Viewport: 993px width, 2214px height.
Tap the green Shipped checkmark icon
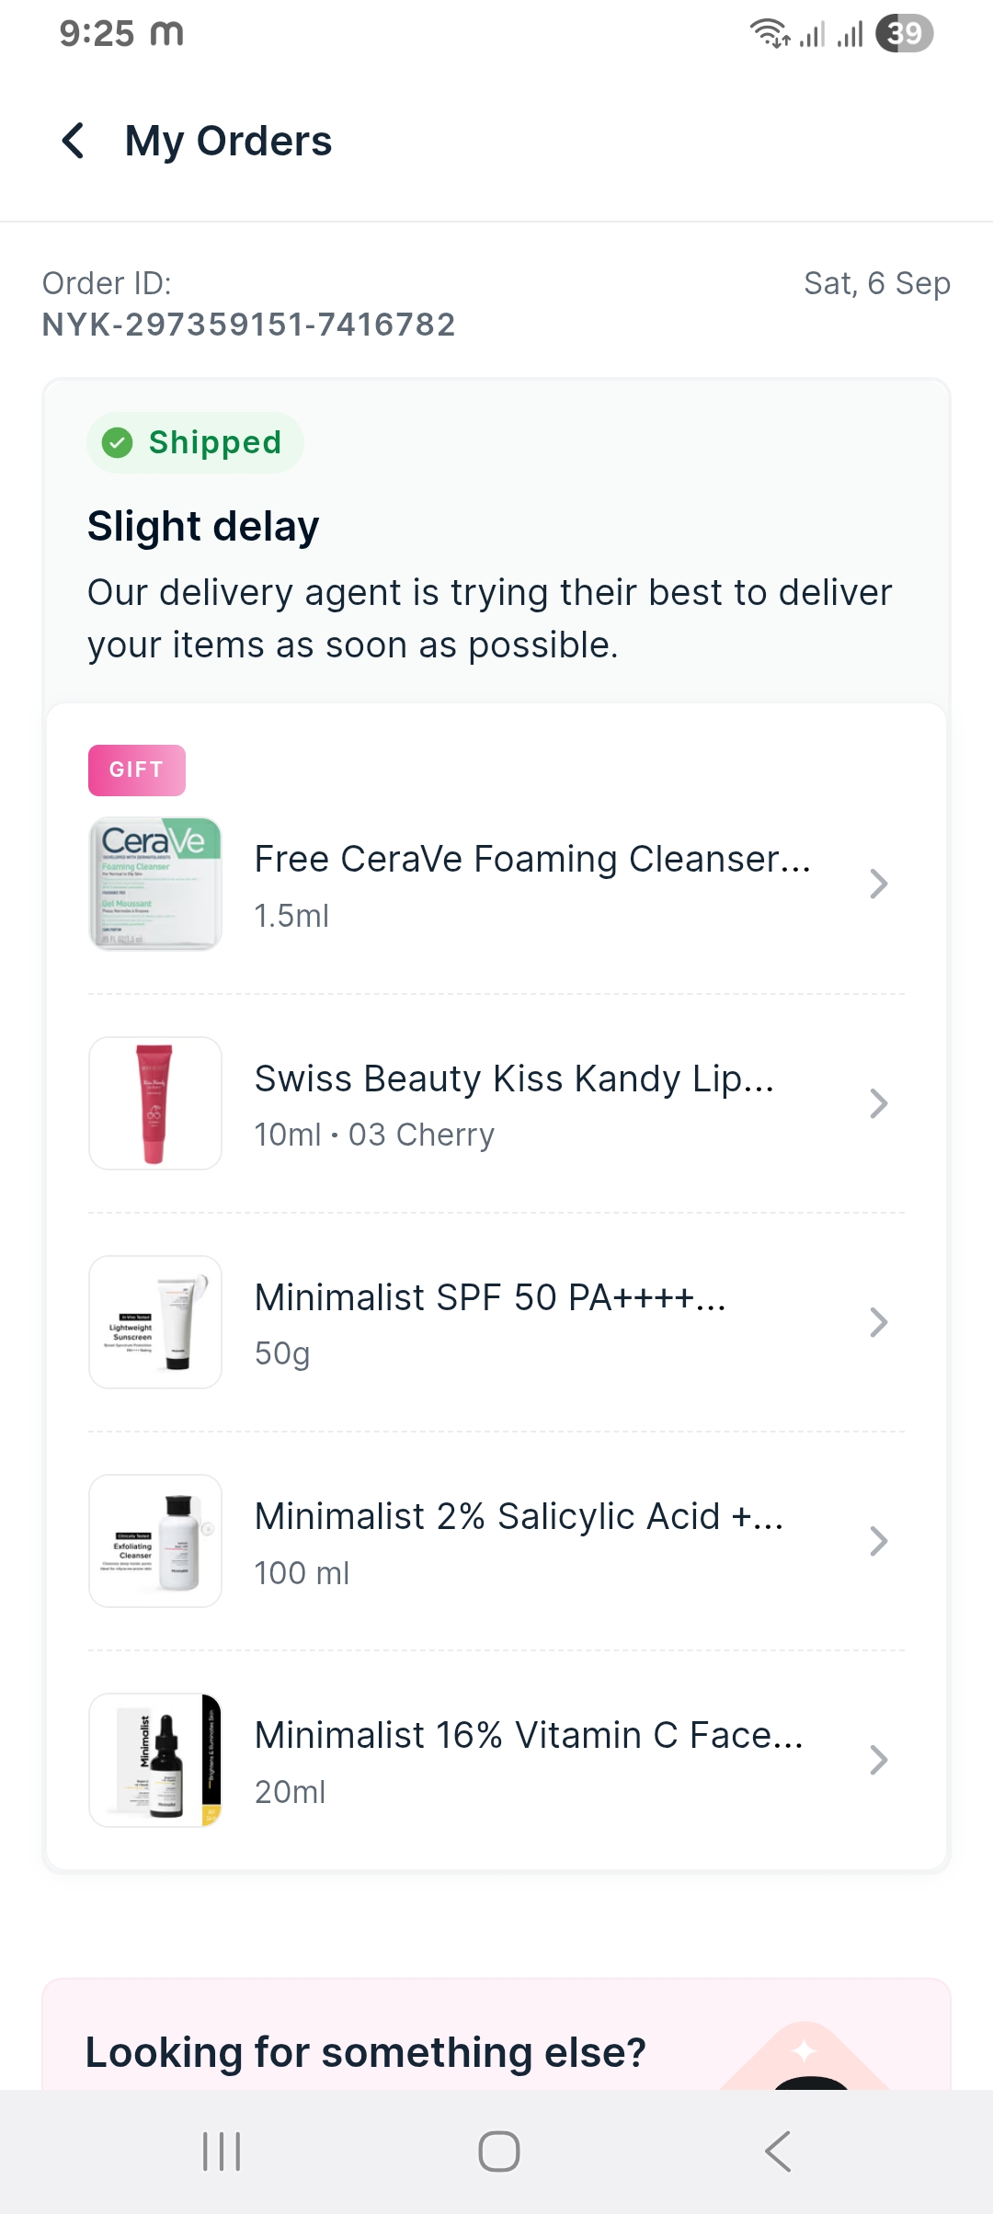[118, 443]
